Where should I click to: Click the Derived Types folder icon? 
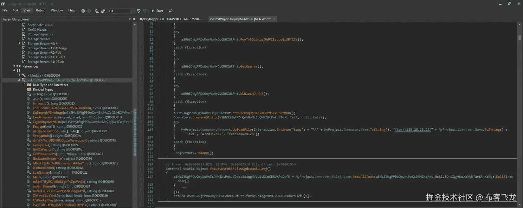point(29,89)
